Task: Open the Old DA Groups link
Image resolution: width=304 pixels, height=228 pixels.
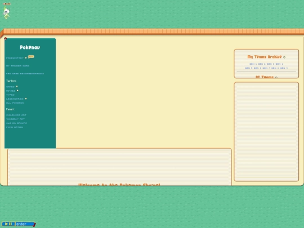Action: click(x=16, y=123)
